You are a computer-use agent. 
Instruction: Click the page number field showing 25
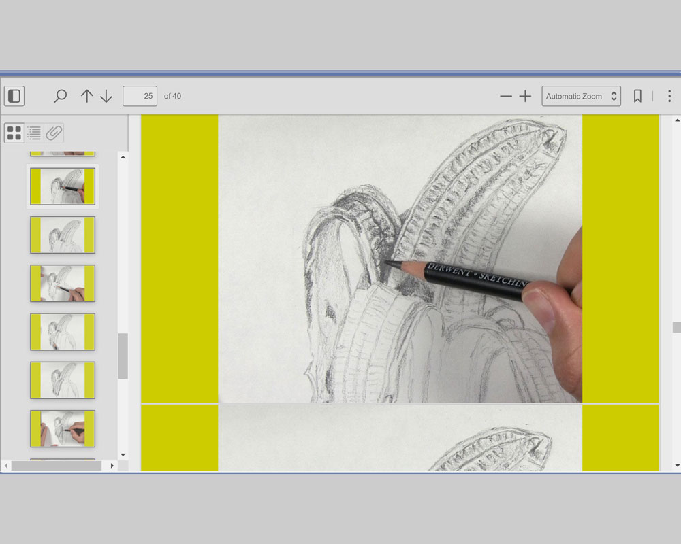[x=140, y=96]
